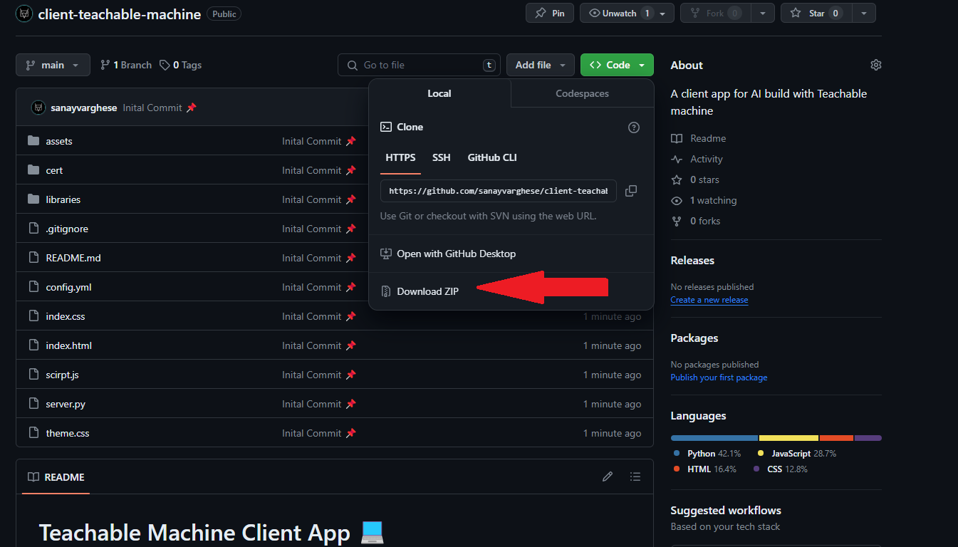
Task: Open the scirpt.js file
Action: [62, 375]
